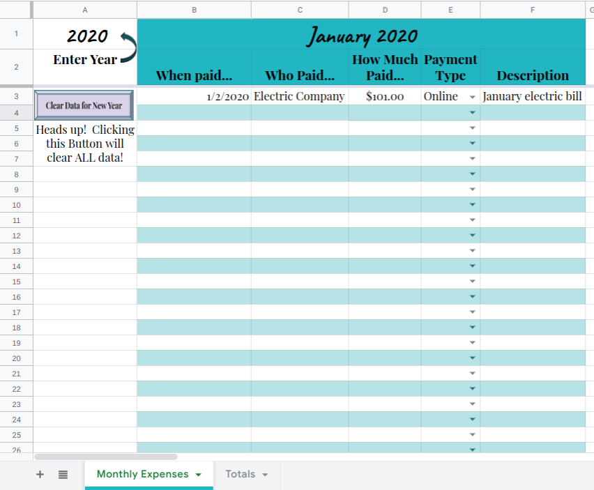Screen dimensions: 594x490
Task: Select column A header
Action: (85, 10)
